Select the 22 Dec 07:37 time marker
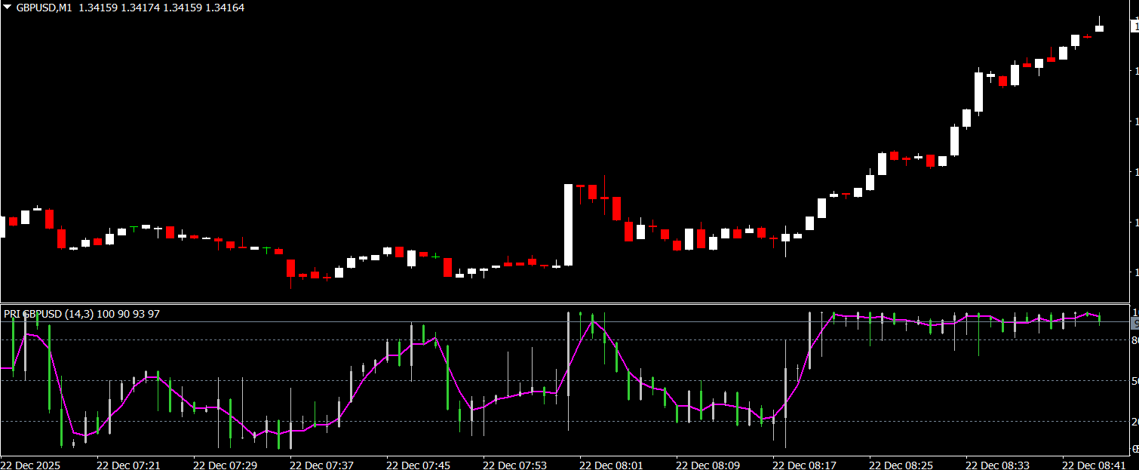Viewport: 1139px width, 470px height. [x=321, y=465]
